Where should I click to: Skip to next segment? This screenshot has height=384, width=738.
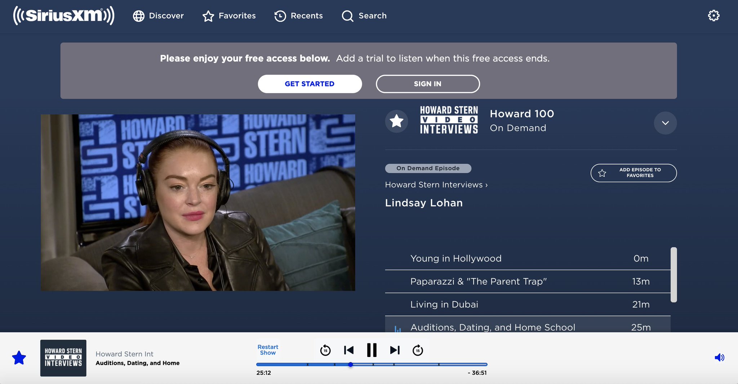click(x=395, y=350)
